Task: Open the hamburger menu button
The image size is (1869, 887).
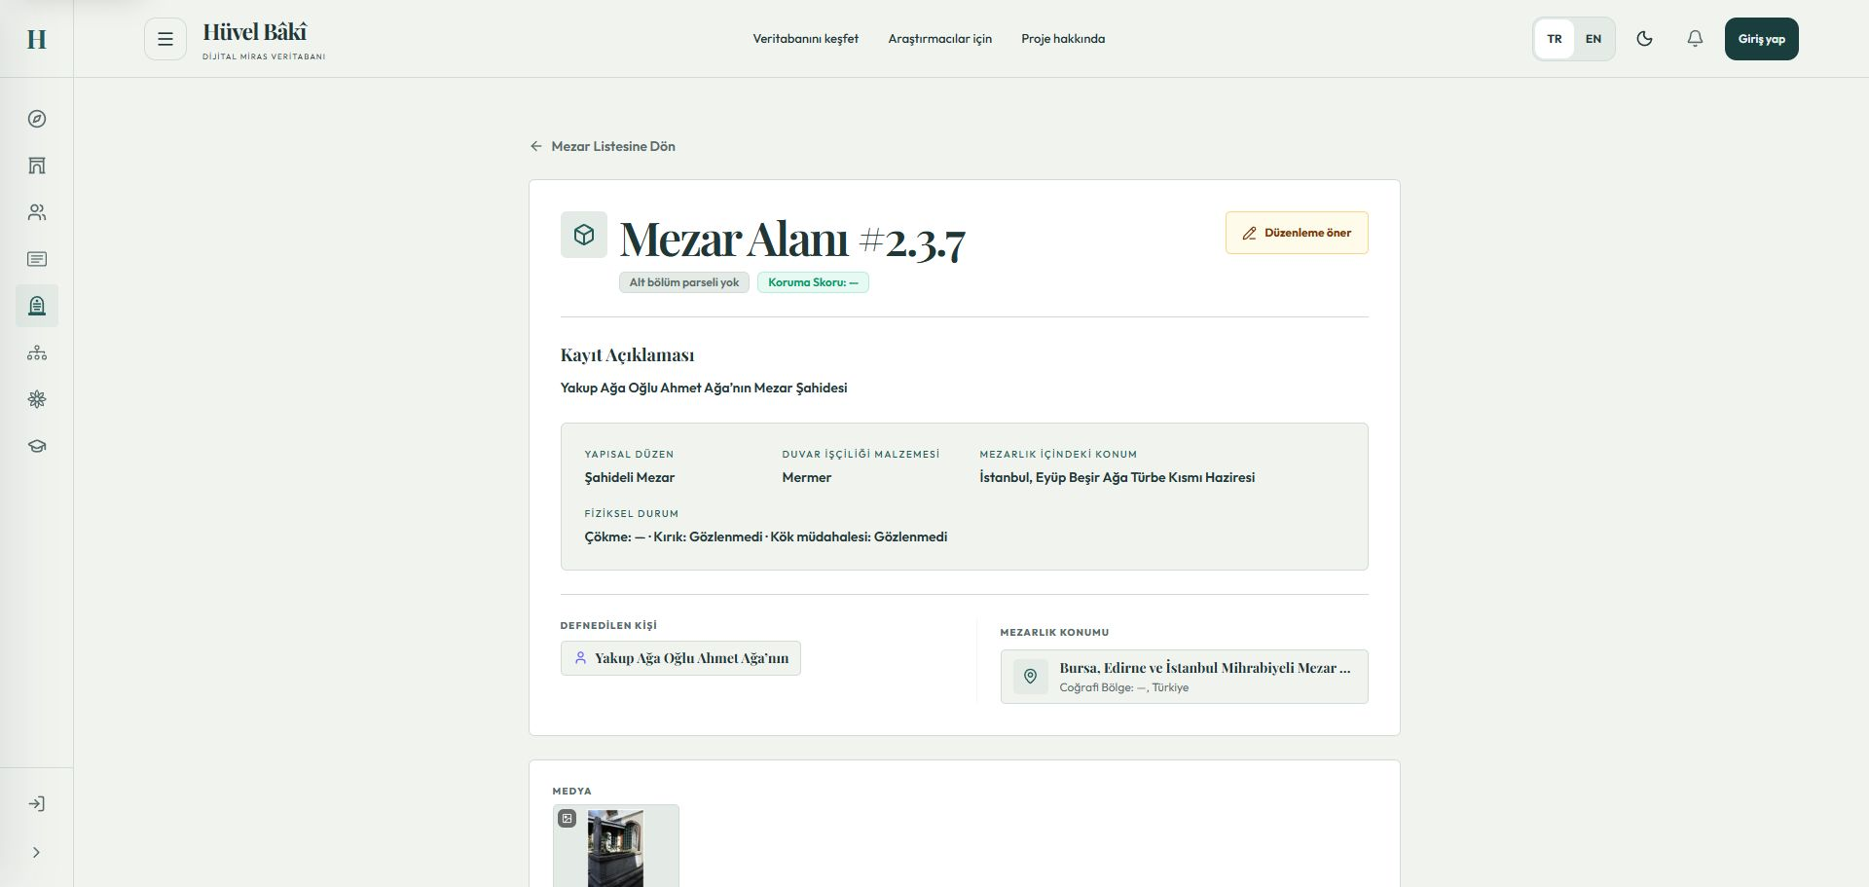Action: point(165,39)
